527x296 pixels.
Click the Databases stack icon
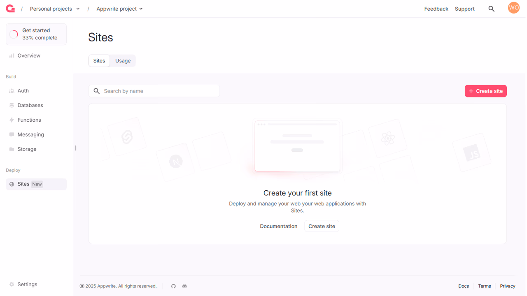tap(12, 105)
